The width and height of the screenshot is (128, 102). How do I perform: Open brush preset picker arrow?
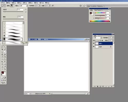click(x=14, y=6)
